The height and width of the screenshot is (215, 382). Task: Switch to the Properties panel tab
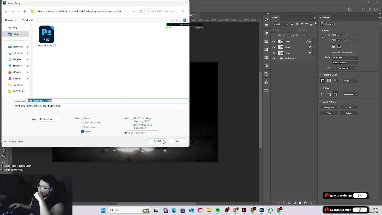tap(325, 17)
